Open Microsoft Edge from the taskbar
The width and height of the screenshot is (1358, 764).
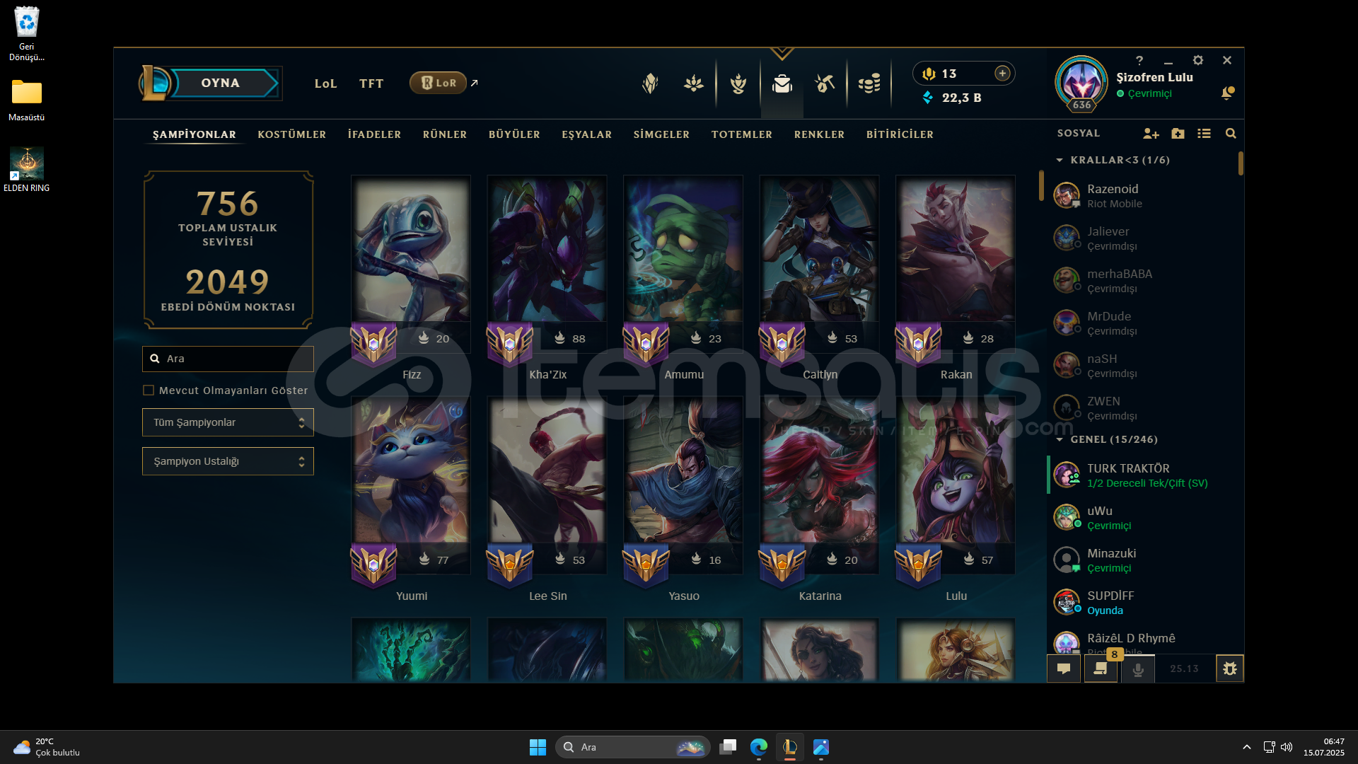(759, 747)
